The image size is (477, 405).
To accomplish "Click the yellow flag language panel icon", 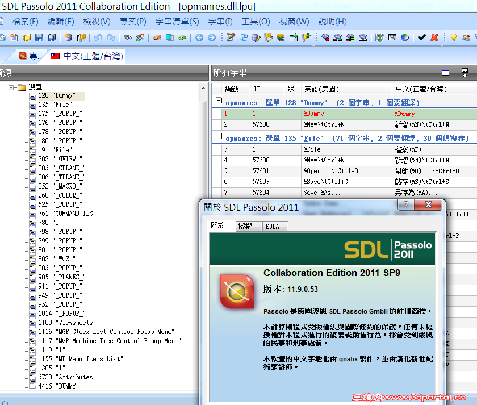I will [81, 37].
